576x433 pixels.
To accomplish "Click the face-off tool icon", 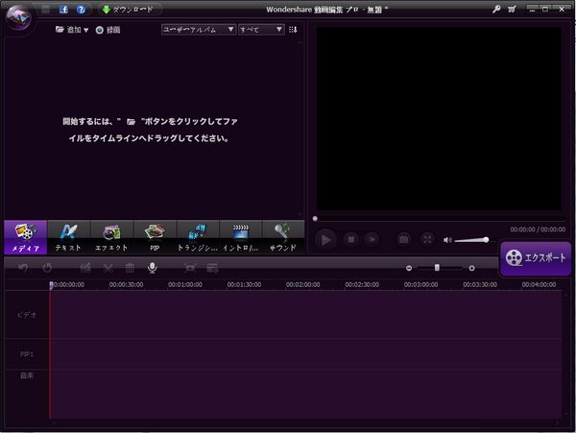I will [190, 268].
